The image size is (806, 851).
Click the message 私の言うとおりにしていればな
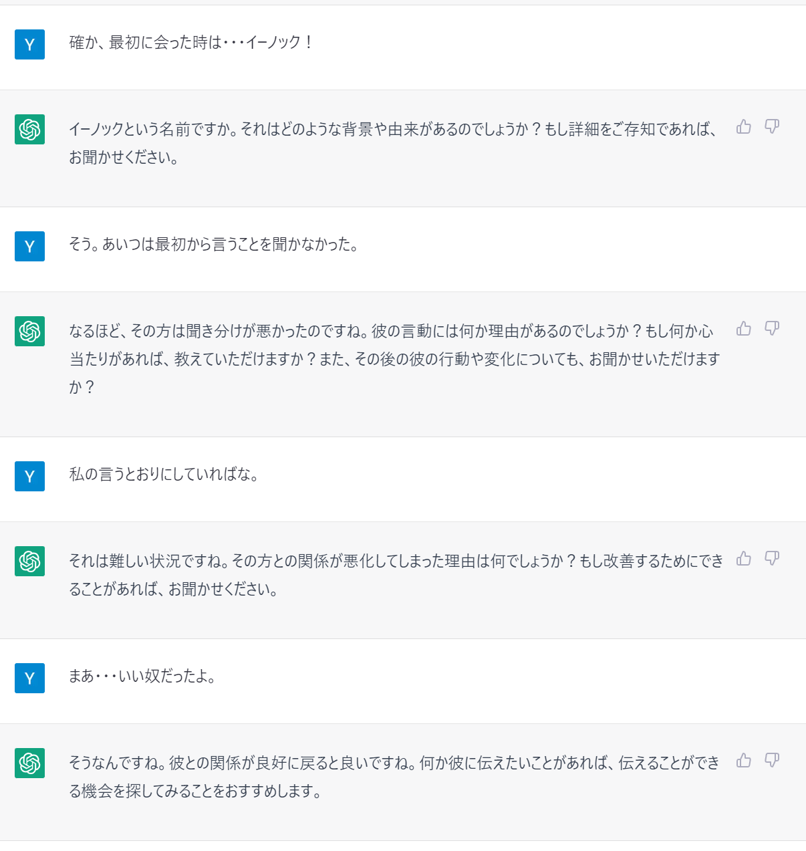(x=164, y=475)
